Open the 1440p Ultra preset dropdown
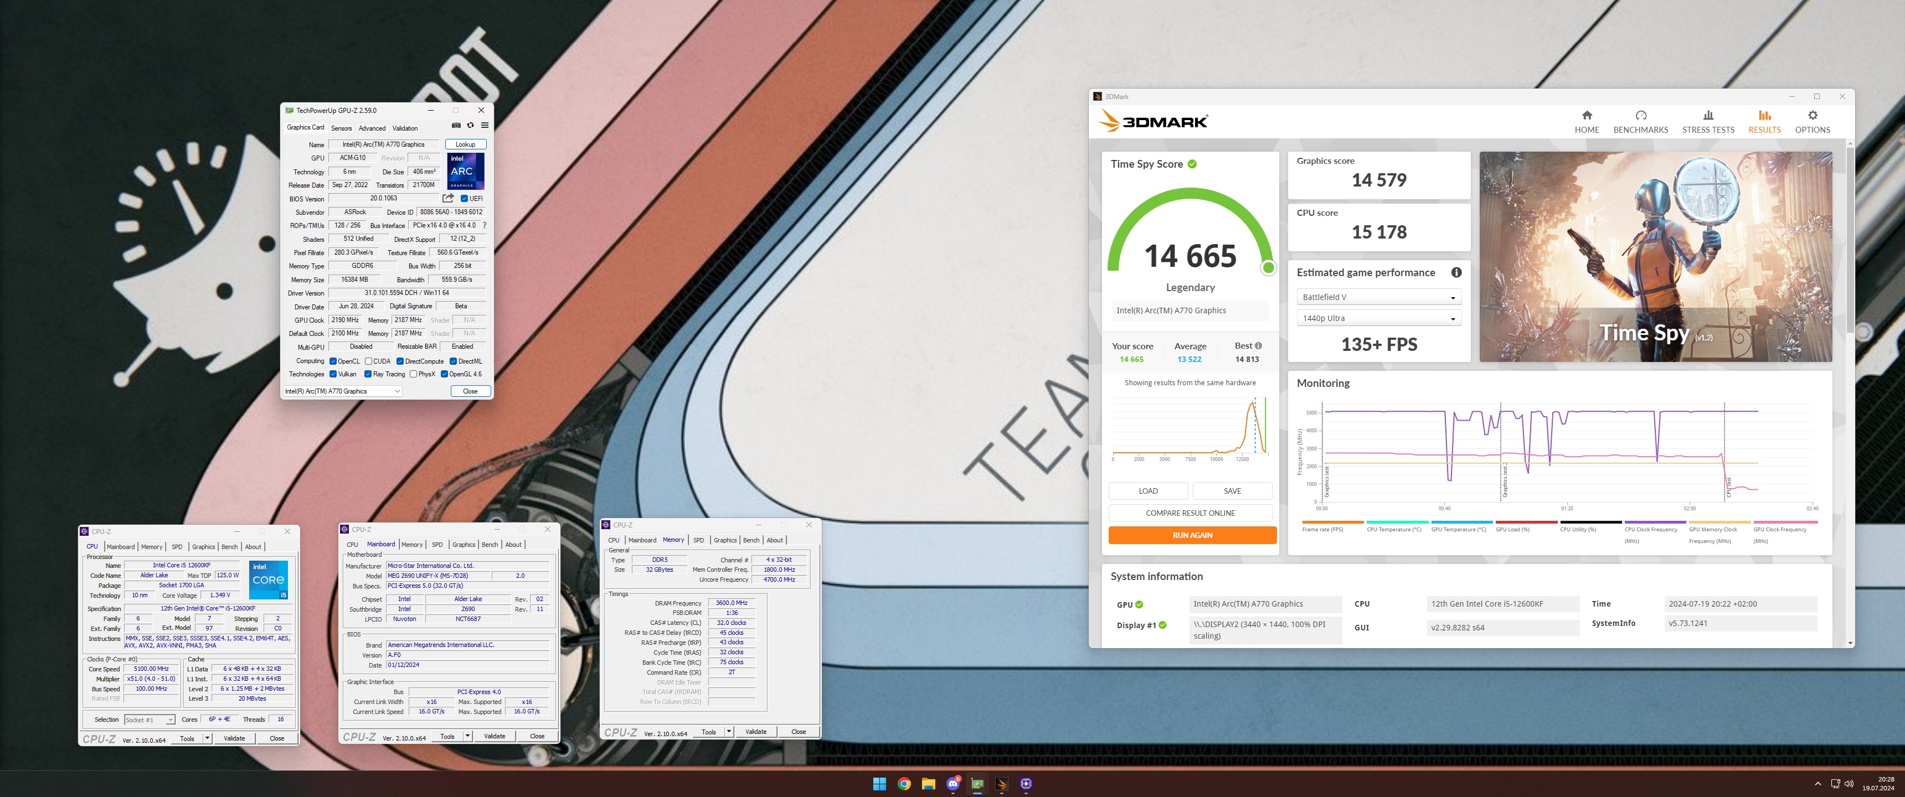Screen dimensions: 1905x797 1378,319
